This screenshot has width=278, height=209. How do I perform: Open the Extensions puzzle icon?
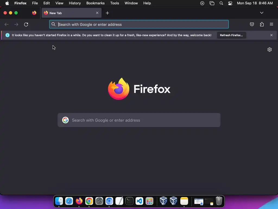(262, 24)
